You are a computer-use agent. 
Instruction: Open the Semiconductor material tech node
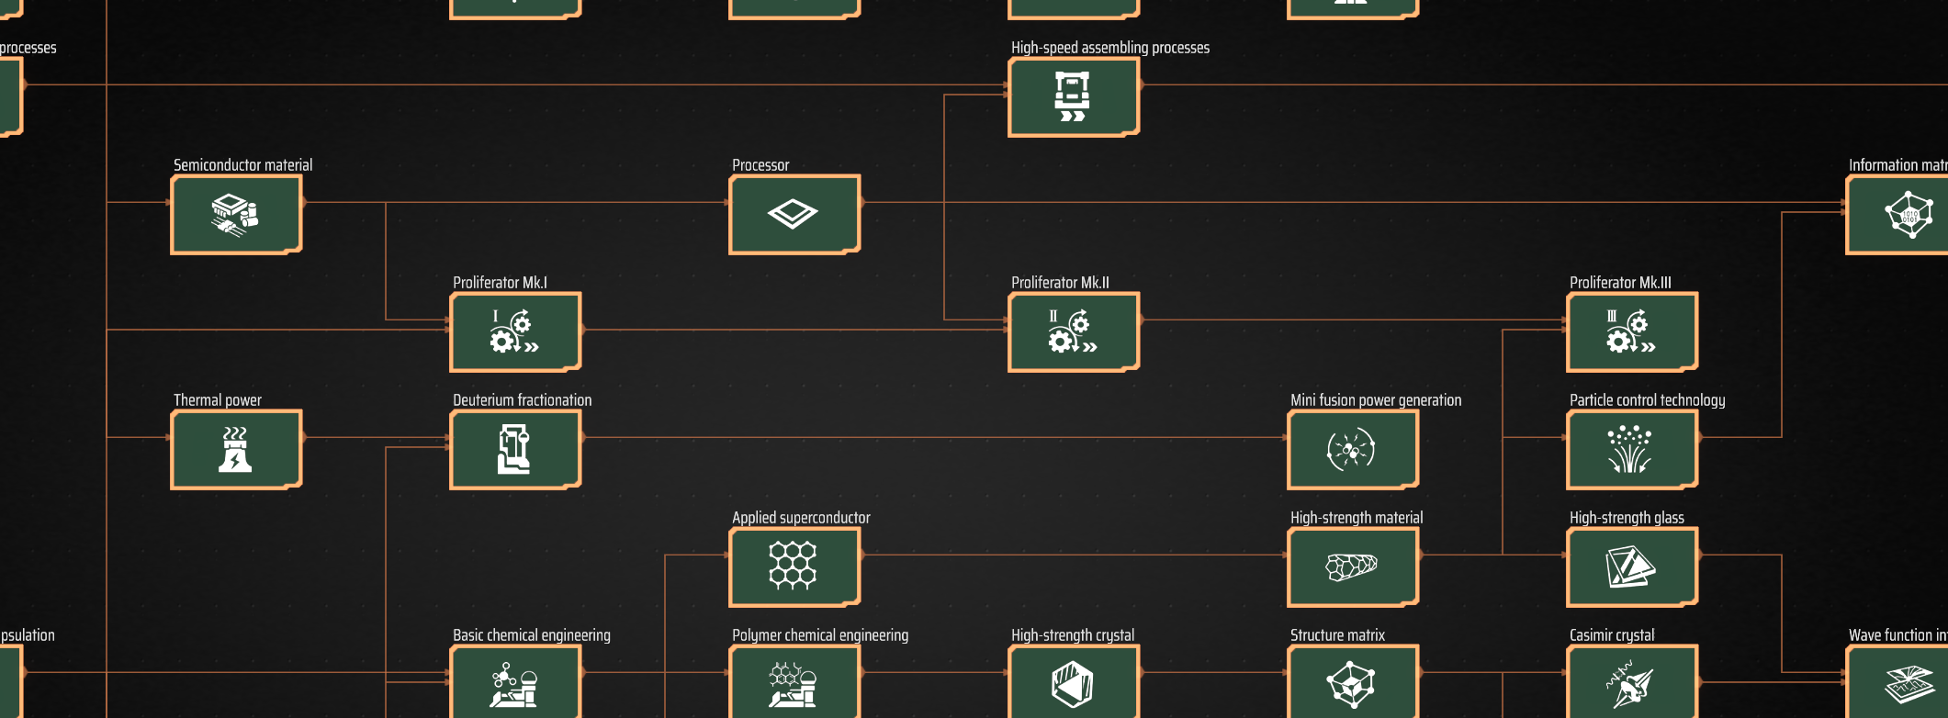236,214
